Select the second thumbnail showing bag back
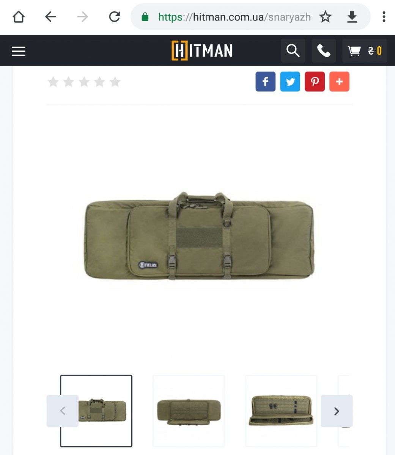This screenshot has height=455, width=395. (189, 411)
